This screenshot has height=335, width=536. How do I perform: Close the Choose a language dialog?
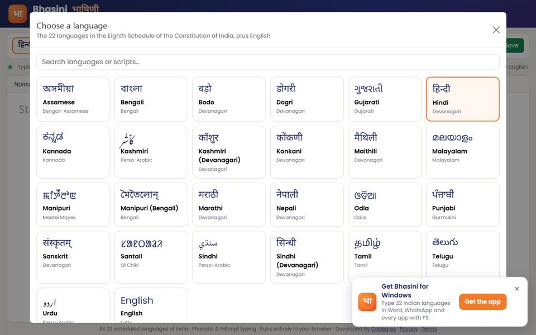pyautogui.click(x=496, y=30)
